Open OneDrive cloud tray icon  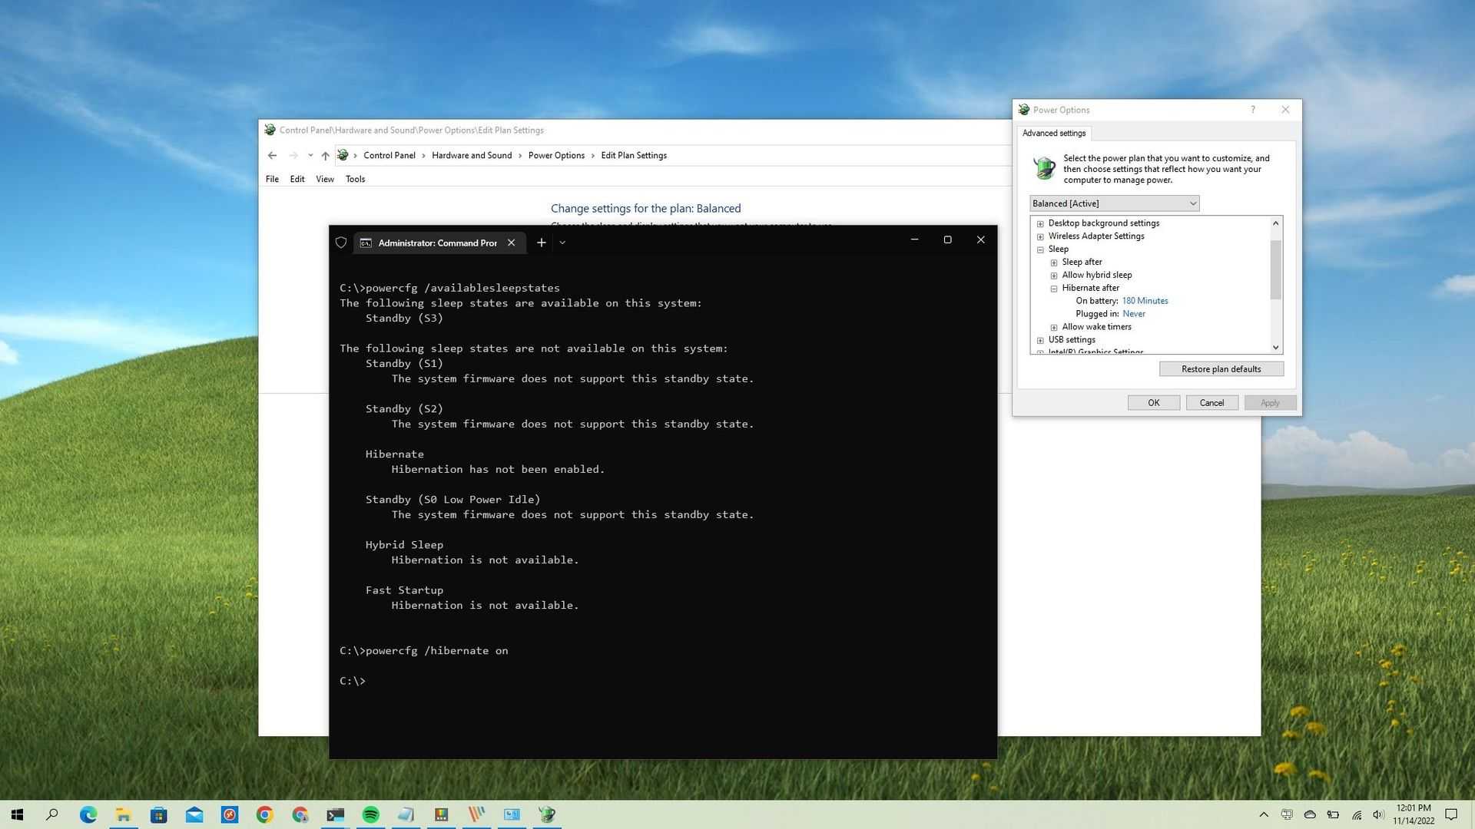[x=1311, y=814]
